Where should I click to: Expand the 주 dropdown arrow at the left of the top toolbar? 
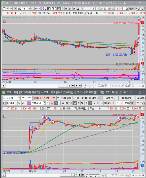coord(11,9)
